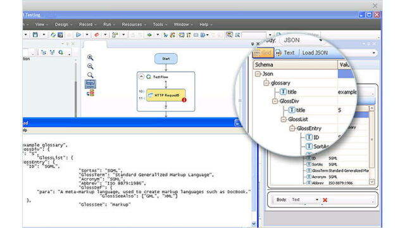
Task: Click the colorful diamond toolbar icon
Action: (x=149, y=35)
